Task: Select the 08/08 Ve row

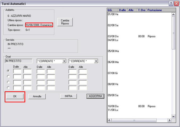Action: click(113, 84)
